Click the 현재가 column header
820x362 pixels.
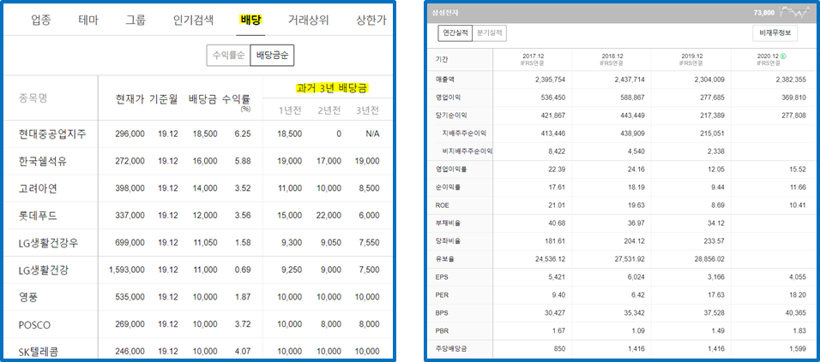130,98
